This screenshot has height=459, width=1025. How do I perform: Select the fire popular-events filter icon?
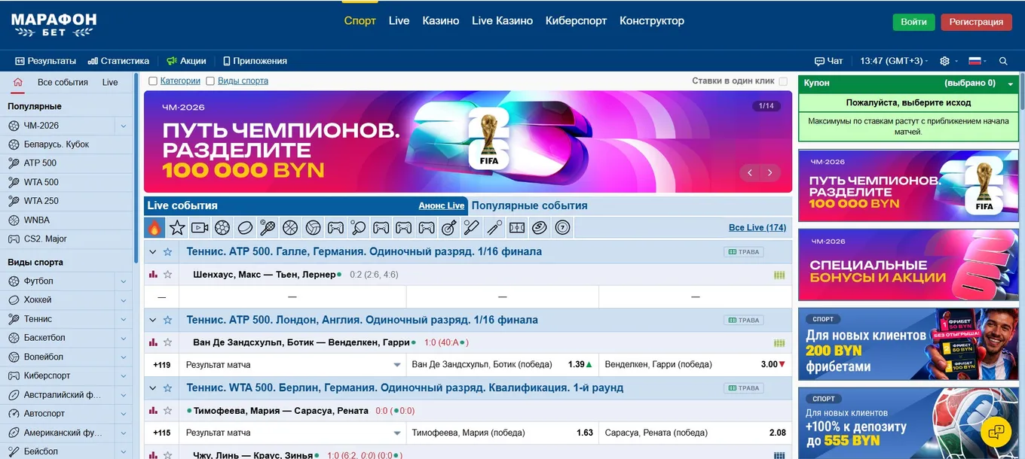155,227
